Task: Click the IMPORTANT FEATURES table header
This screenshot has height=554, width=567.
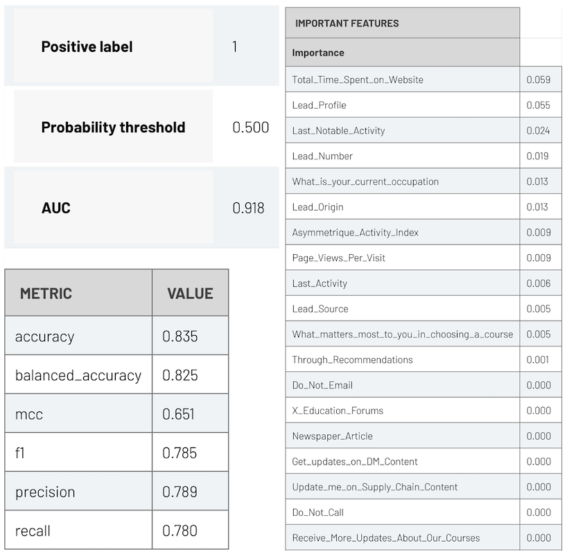Action: pyautogui.click(x=403, y=23)
